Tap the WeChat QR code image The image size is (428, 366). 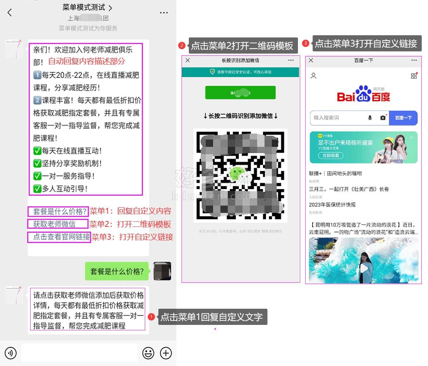pos(241,175)
